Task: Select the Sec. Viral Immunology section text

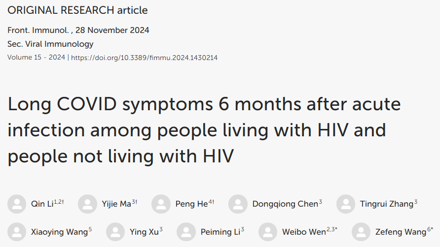Action: click(x=50, y=44)
